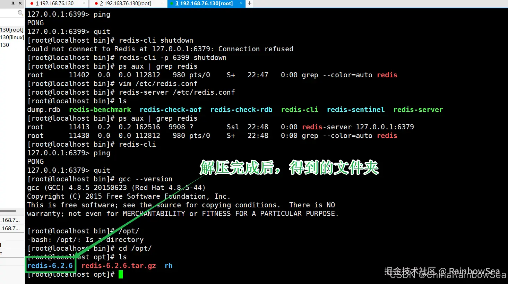Click the 'warranty; not even for MERCHANTABILITY' line

point(183,214)
